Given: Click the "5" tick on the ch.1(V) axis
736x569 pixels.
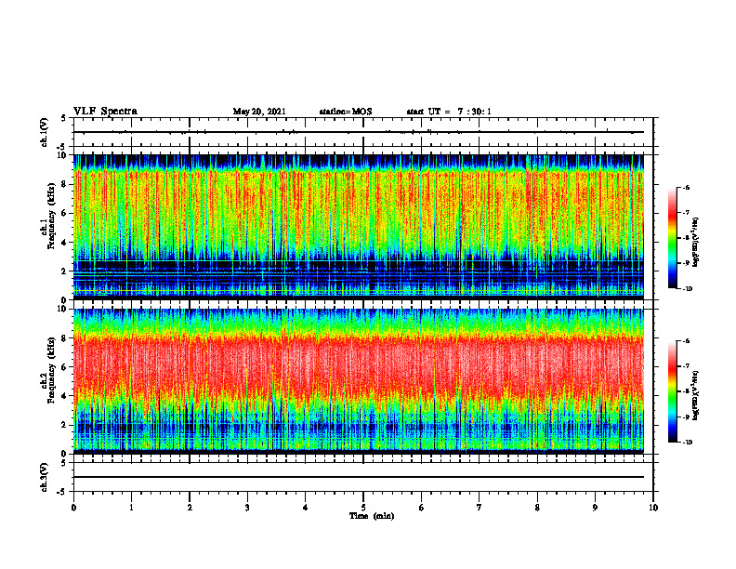Looking at the screenshot, I should click(63, 118).
